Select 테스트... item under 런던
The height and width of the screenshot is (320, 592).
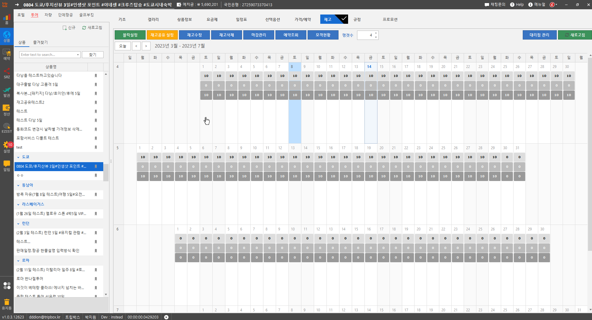point(59,242)
